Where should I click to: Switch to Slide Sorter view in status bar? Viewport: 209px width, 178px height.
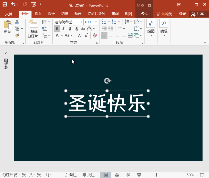(x=117, y=175)
